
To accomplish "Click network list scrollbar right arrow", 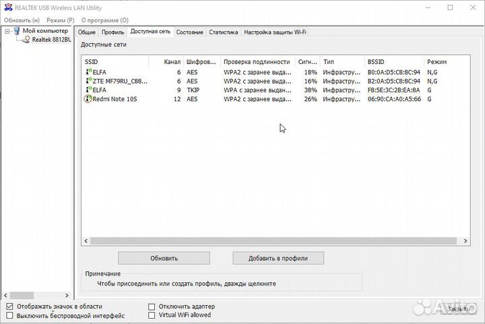I will 465,240.
